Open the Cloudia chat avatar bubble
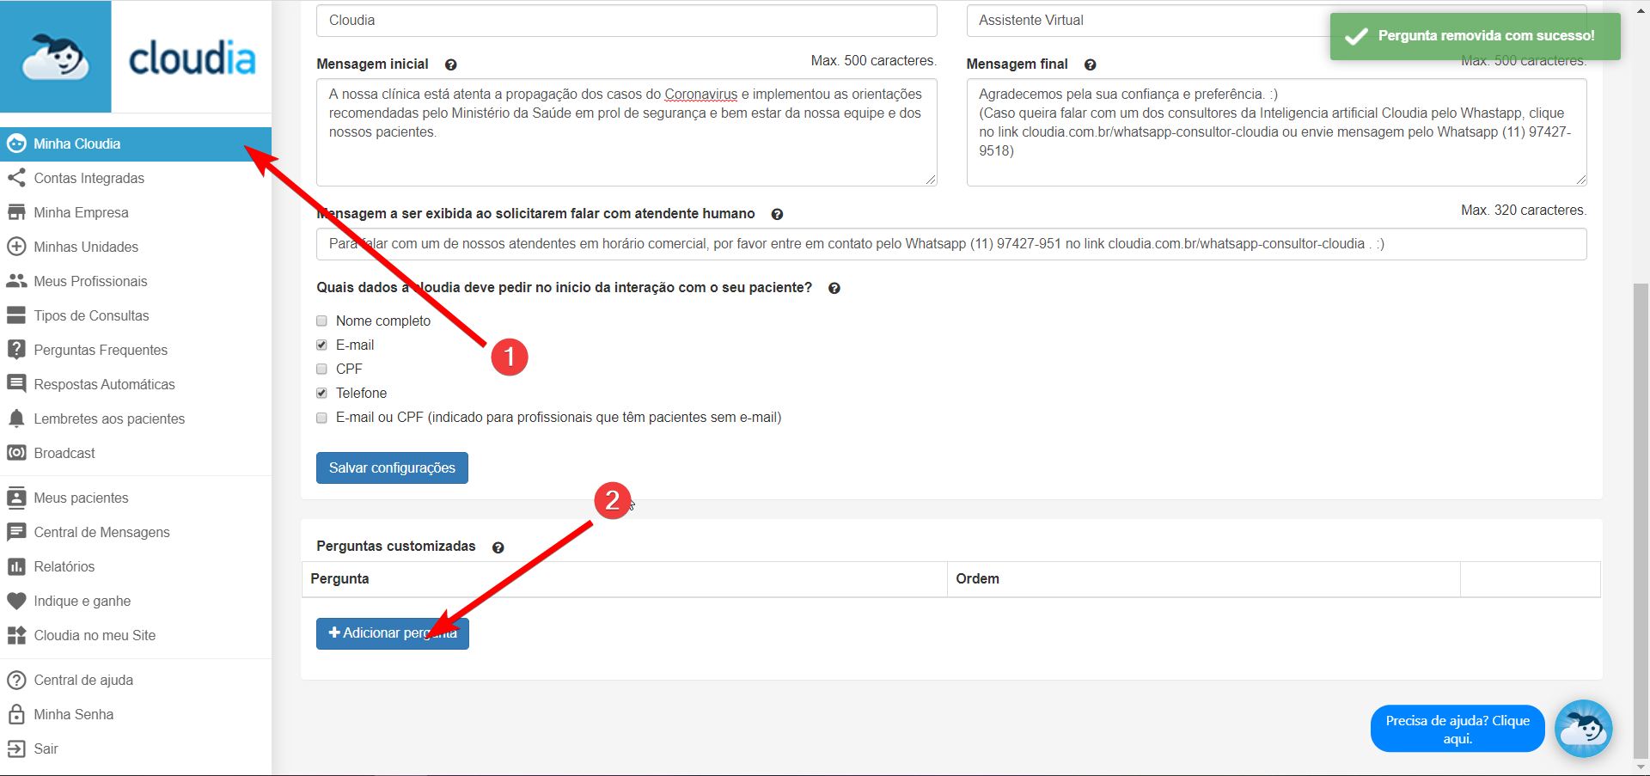 pos(1583,729)
